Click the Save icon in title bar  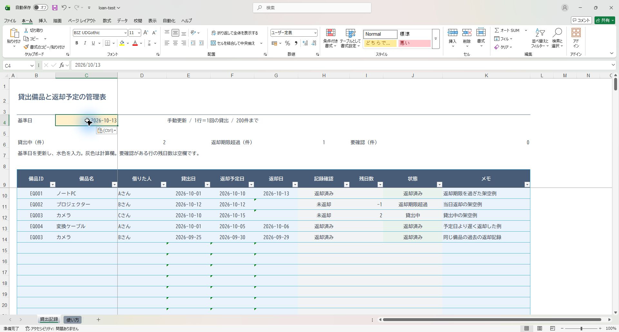click(x=55, y=8)
